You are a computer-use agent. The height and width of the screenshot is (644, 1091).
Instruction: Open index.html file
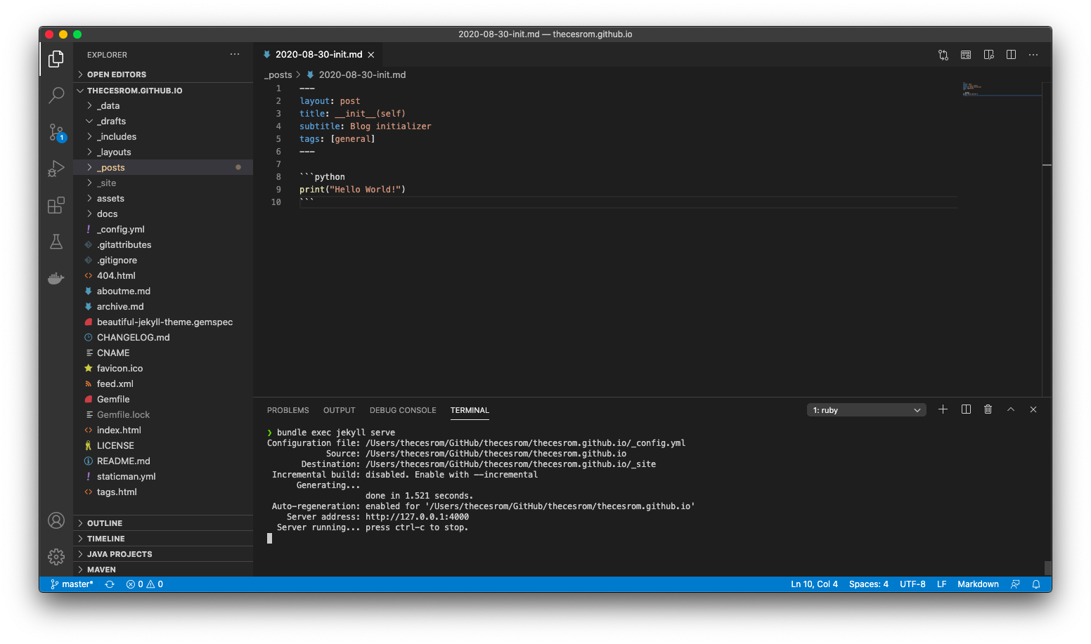[163, 431]
